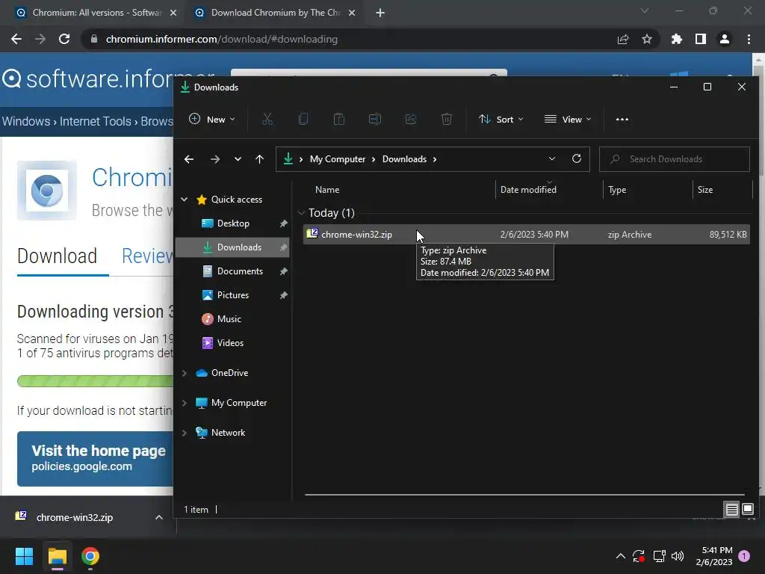Screen dimensions: 765x574
Task: Click Windows breadcrumb link on webpage
Action: [x=26, y=121]
